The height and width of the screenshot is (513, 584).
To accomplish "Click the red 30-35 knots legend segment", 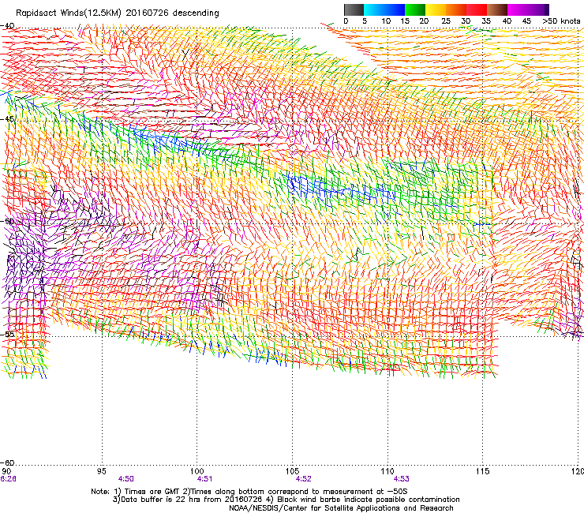I will [x=477, y=9].
